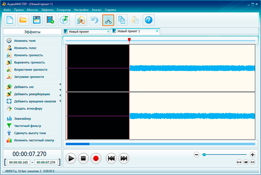Click the horizontal scrollbar thumb under waveform
The image size is (261, 175).
[x=78, y=144]
